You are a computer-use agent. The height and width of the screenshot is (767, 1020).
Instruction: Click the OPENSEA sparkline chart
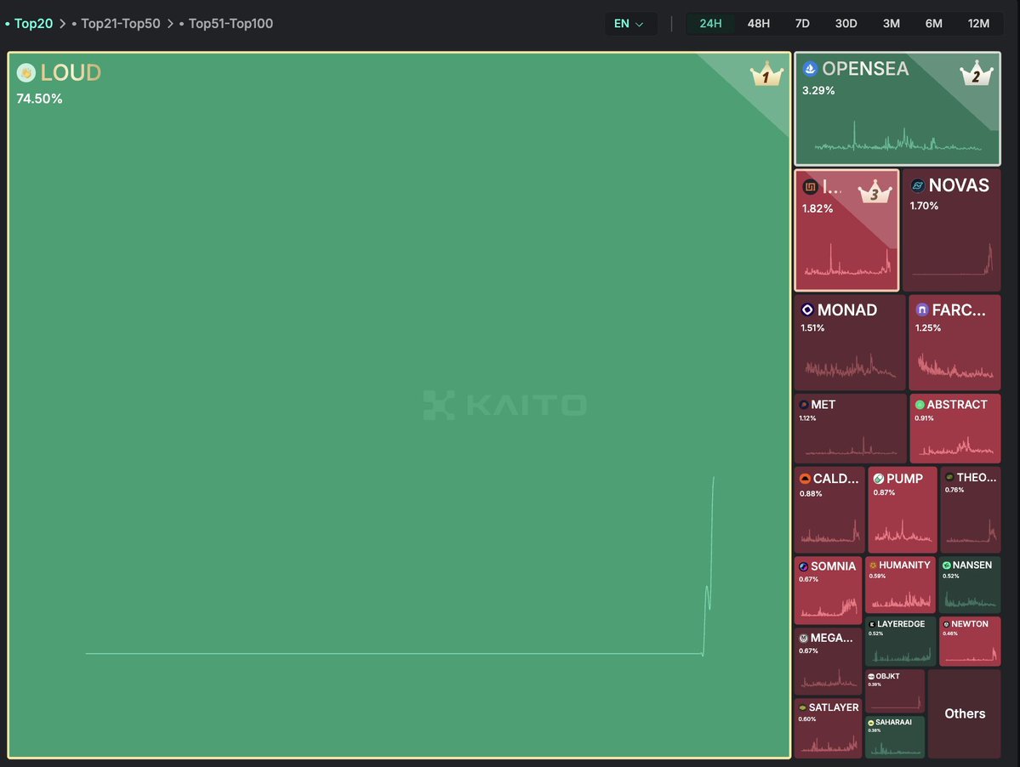click(x=897, y=137)
